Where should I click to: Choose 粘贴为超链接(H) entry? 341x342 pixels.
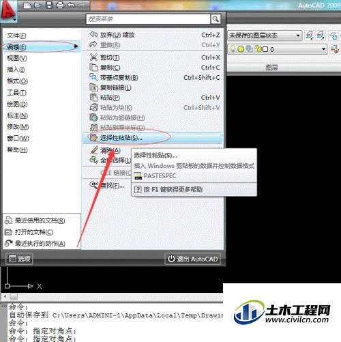(152, 117)
